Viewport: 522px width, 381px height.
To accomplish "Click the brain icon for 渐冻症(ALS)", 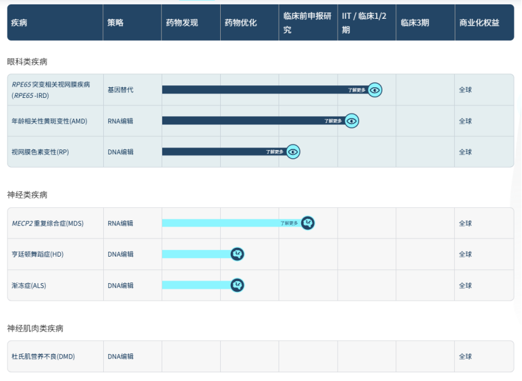I will (237, 285).
